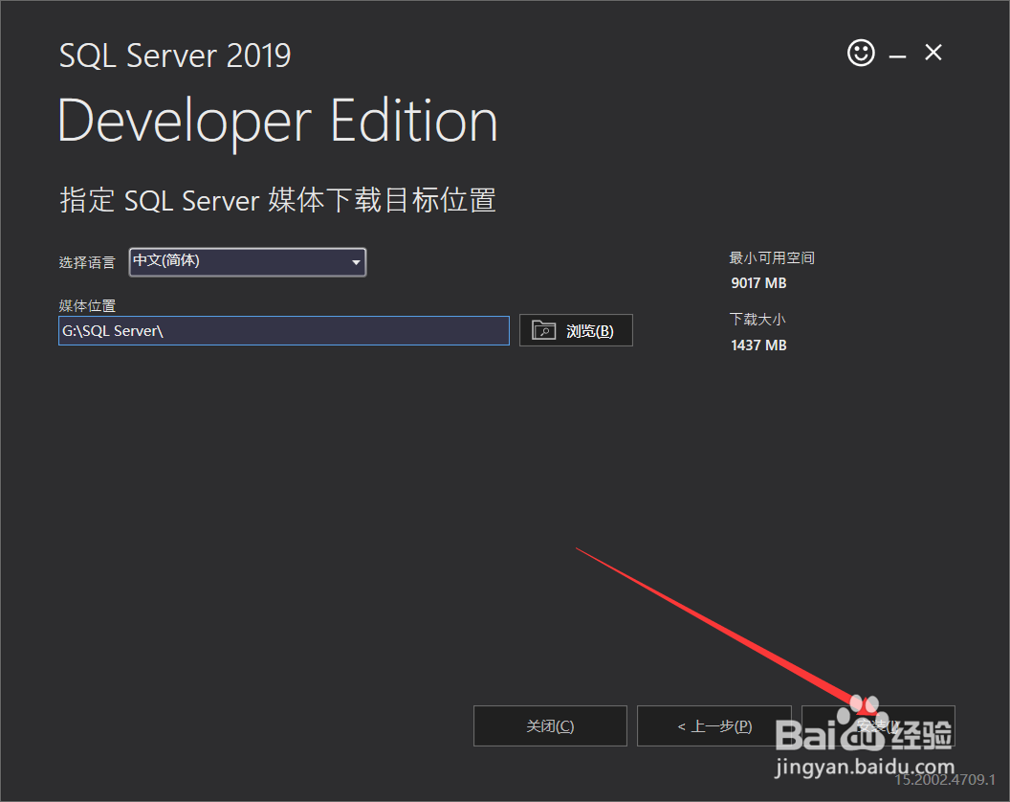Click the 浏览(B) browse button
This screenshot has height=802, width=1010.
(x=576, y=330)
